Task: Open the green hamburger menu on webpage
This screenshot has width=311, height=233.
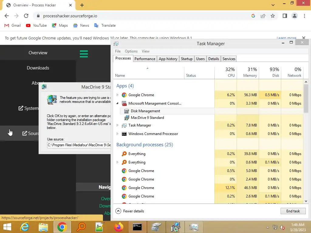Action: (84, 54)
